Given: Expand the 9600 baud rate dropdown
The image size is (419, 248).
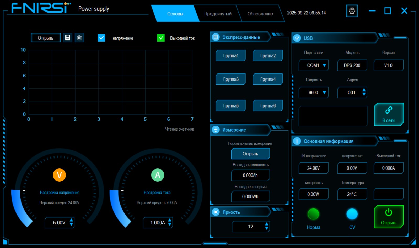Looking at the screenshot, I should pos(324,93).
